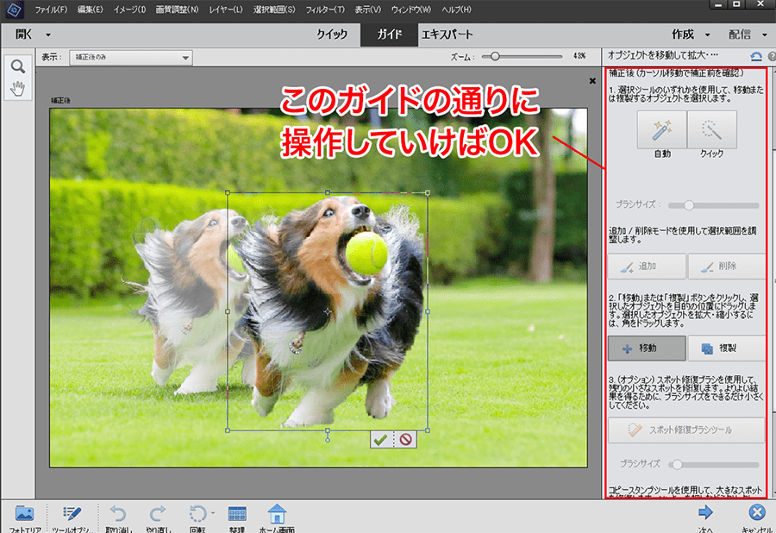Screen dimensions: 776x533
Task: Select the Zoom magnifier tool
Action: [17, 67]
